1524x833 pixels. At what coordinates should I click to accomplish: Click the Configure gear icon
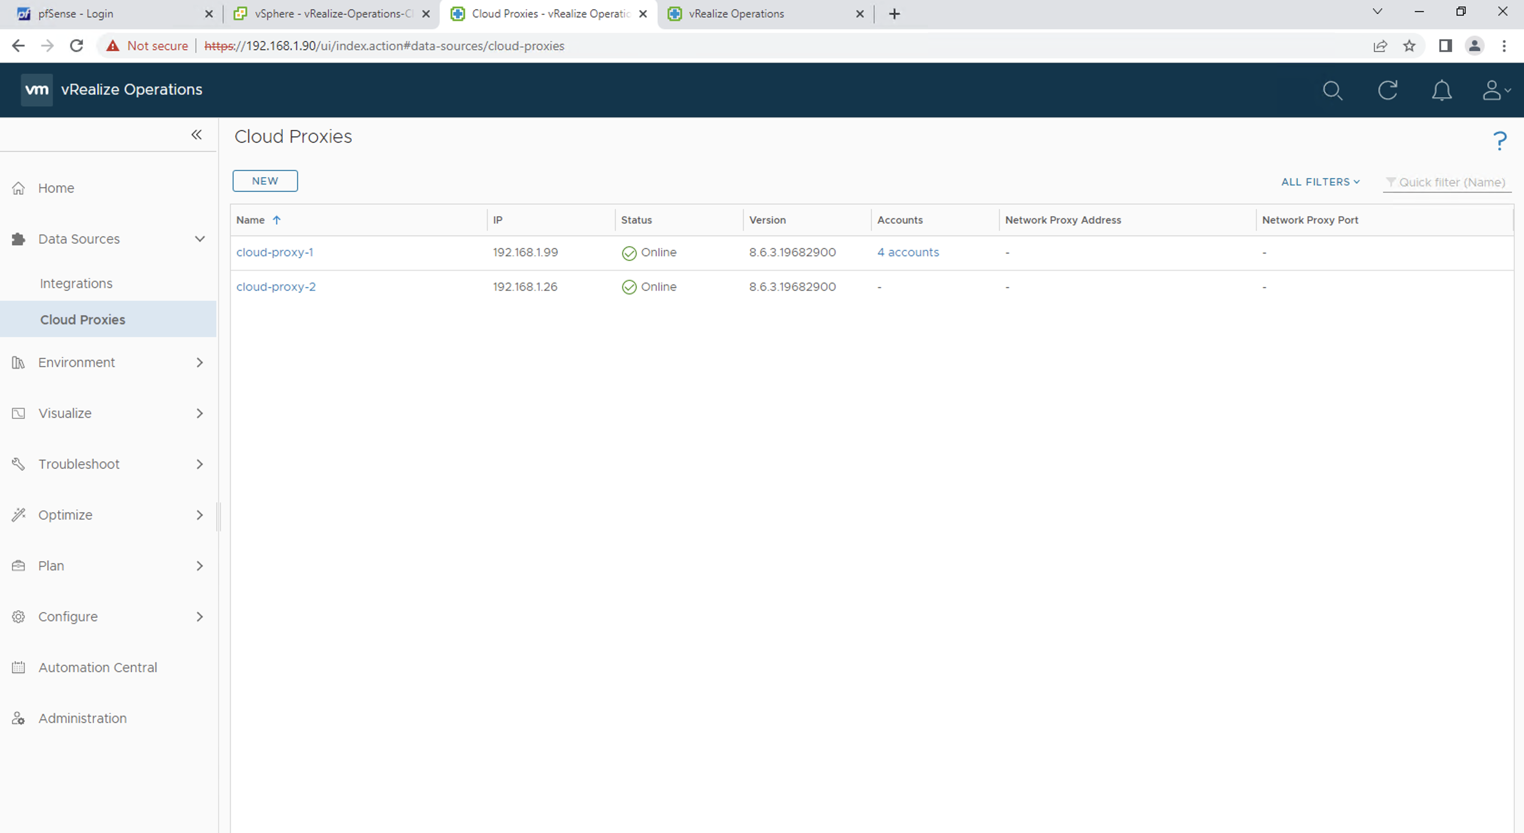click(x=18, y=617)
